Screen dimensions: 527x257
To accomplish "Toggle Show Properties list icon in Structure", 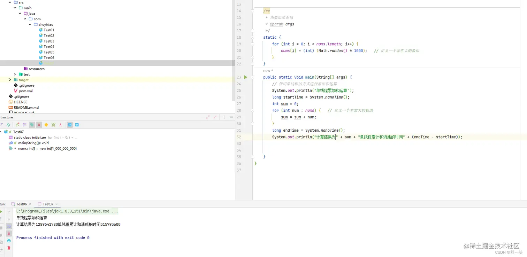I will pyautogui.click(x=24, y=125).
